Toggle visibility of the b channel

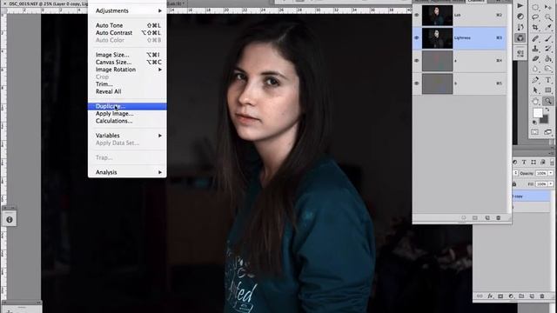coord(417,83)
